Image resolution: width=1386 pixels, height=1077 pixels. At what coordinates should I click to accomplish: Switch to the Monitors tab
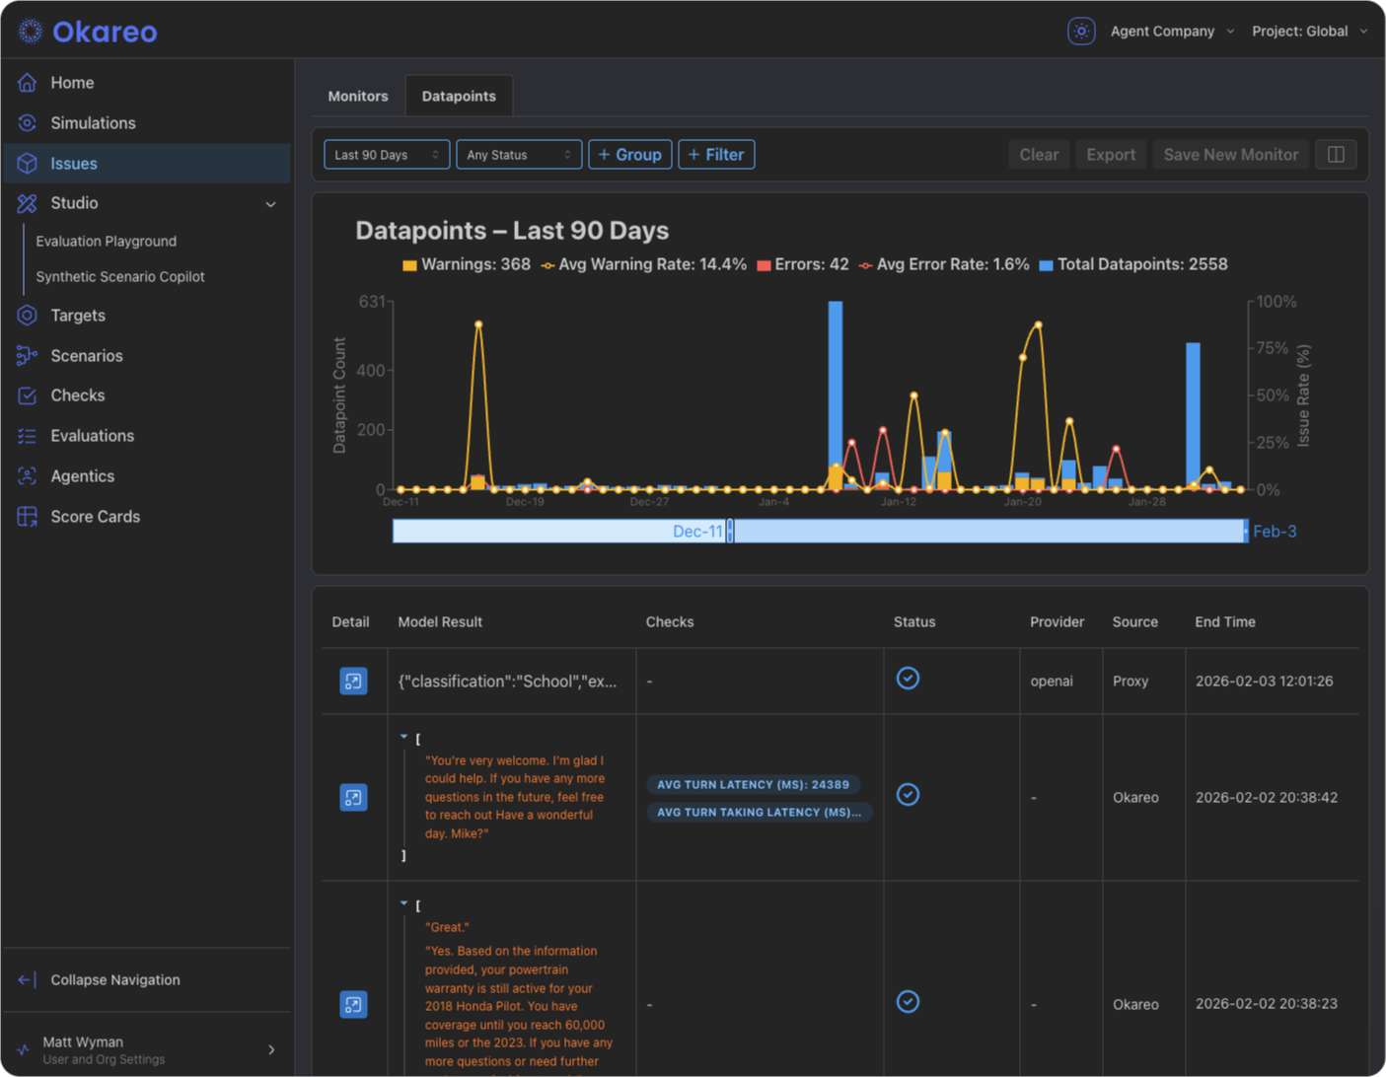click(x=357, y=96)
